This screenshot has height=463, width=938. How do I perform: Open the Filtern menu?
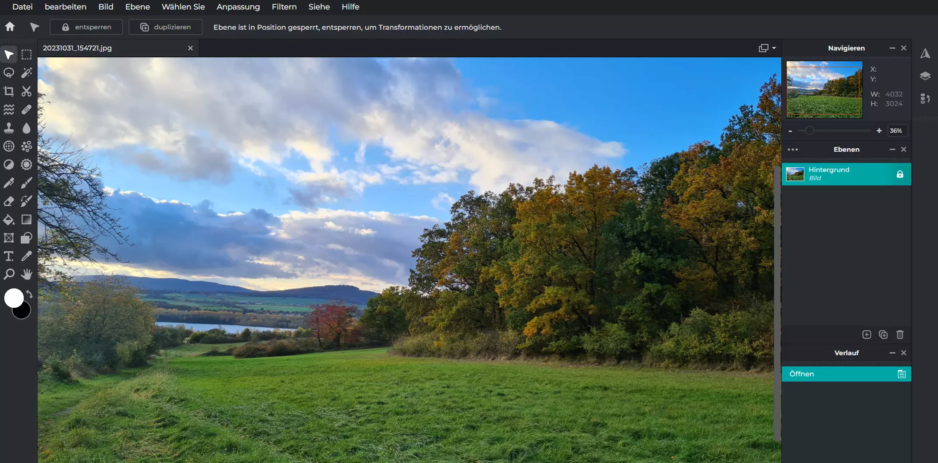(x=284, y=7)
